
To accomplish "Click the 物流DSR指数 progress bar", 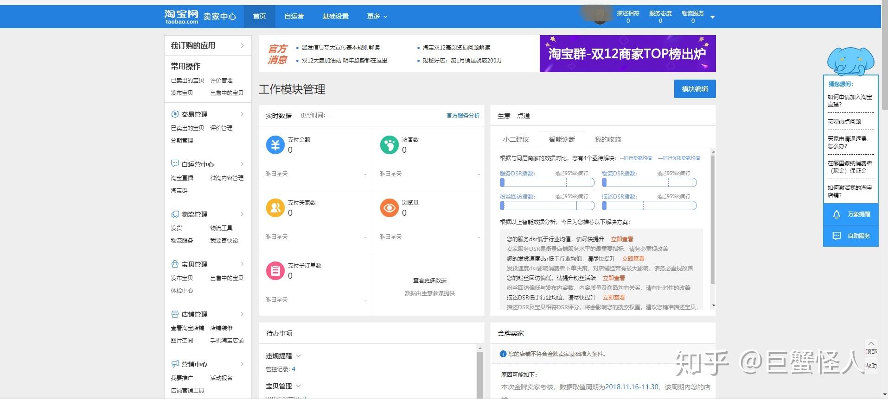I will pos(649,182).
